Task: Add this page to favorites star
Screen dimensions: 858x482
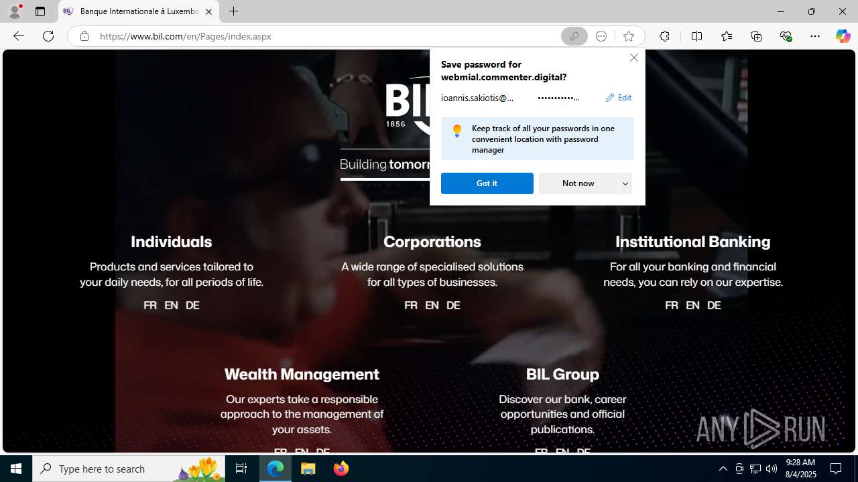Action: point(628,36)
